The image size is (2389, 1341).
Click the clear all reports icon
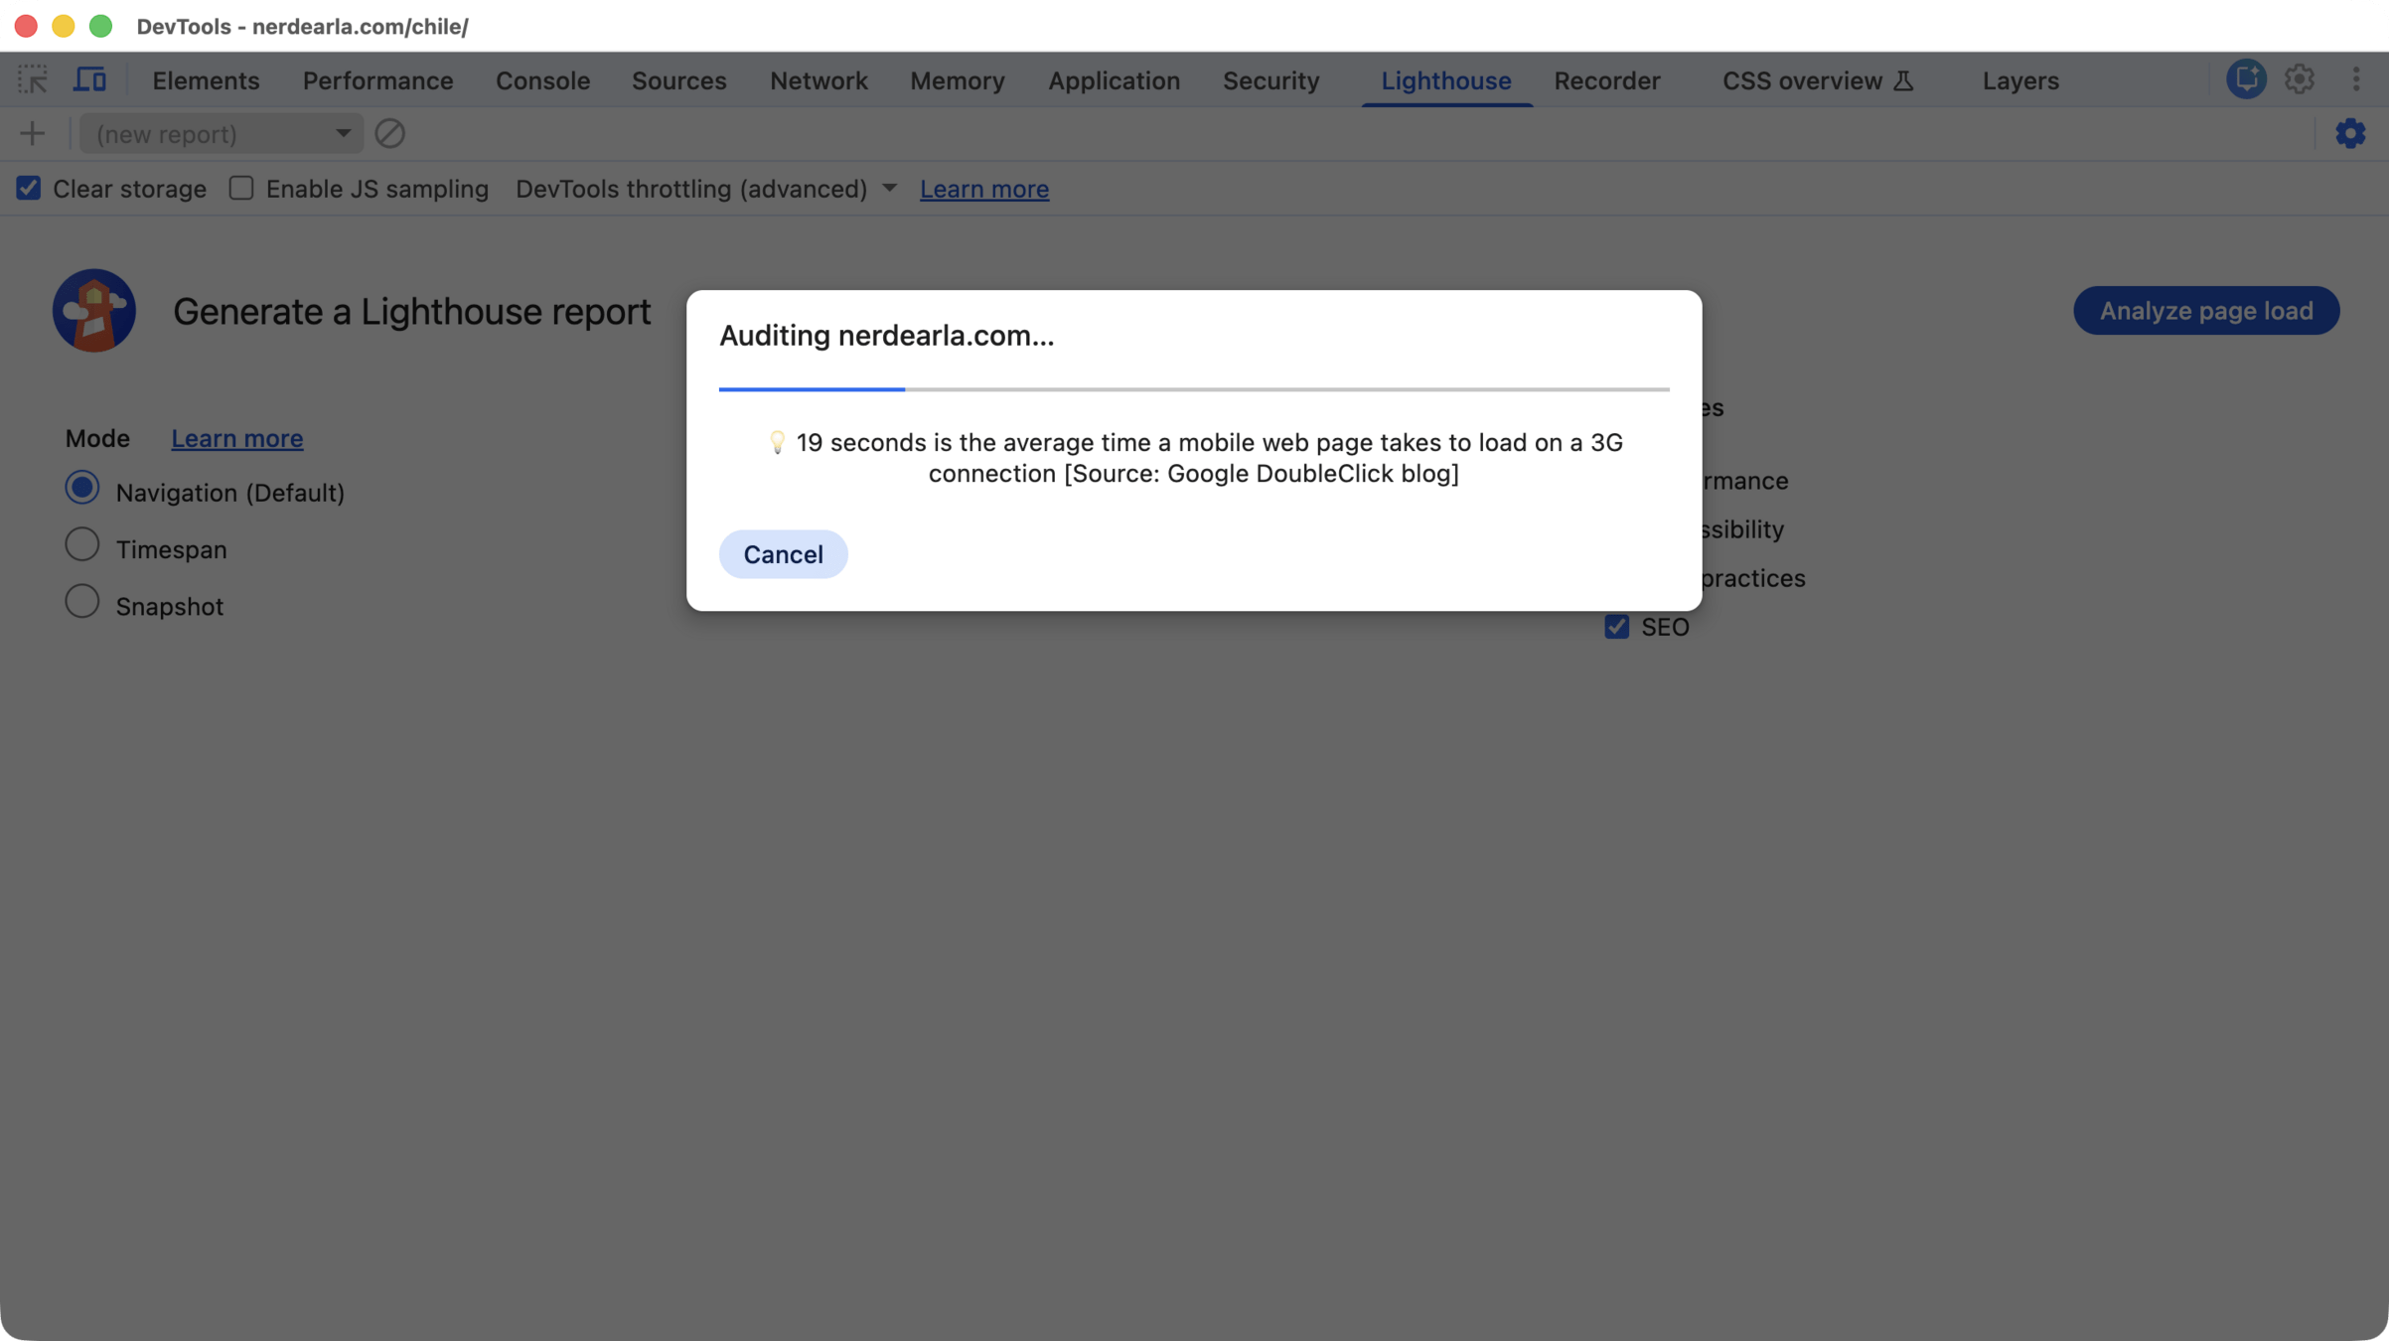pos(389,133)
